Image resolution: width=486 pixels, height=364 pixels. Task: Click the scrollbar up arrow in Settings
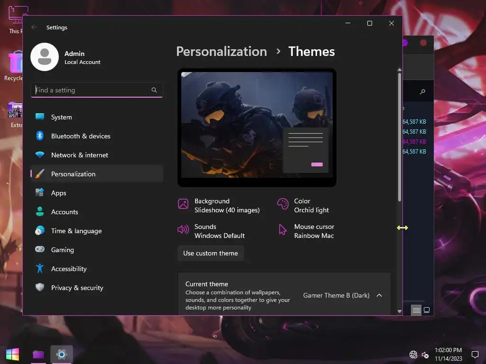tap(400, 70)
